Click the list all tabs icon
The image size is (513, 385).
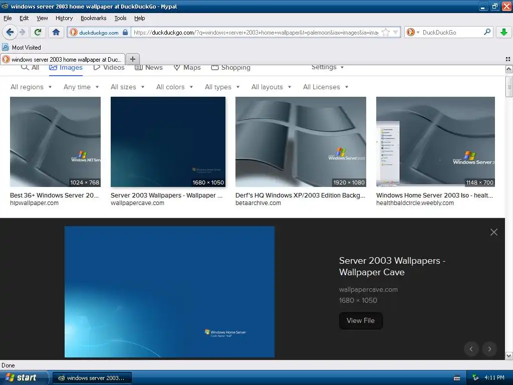coord(508,59)
